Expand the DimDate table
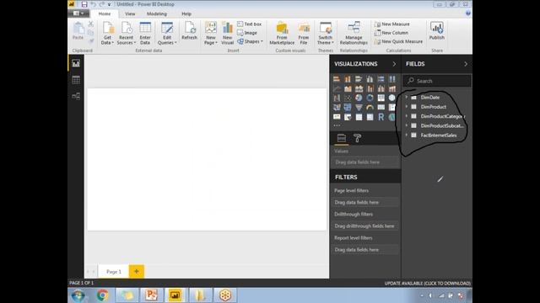This screenshot has width=540, height=303. click(407, 98)
